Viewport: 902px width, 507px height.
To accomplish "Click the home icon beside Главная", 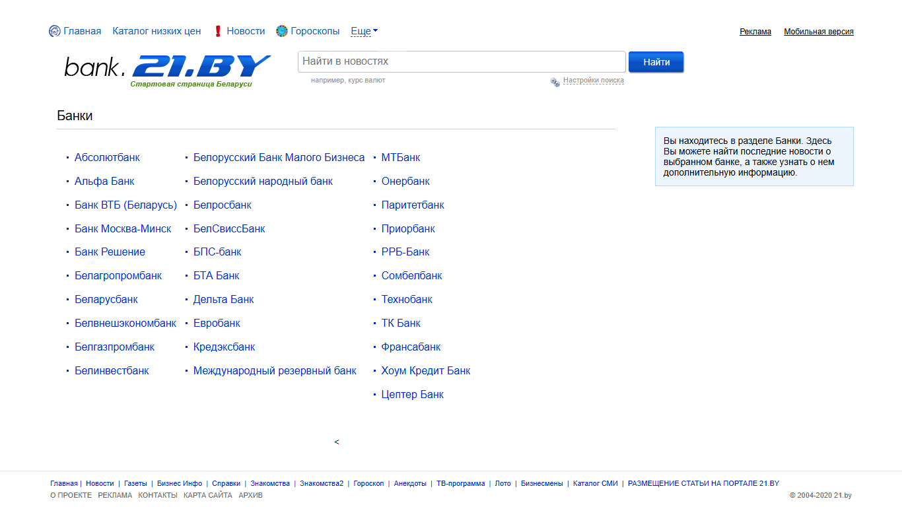I will point(55,31).
